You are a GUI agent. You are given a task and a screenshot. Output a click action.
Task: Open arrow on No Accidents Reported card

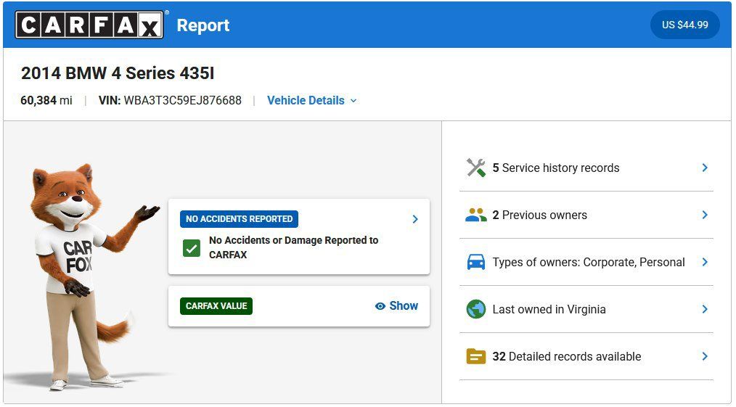tap(415, 219)
